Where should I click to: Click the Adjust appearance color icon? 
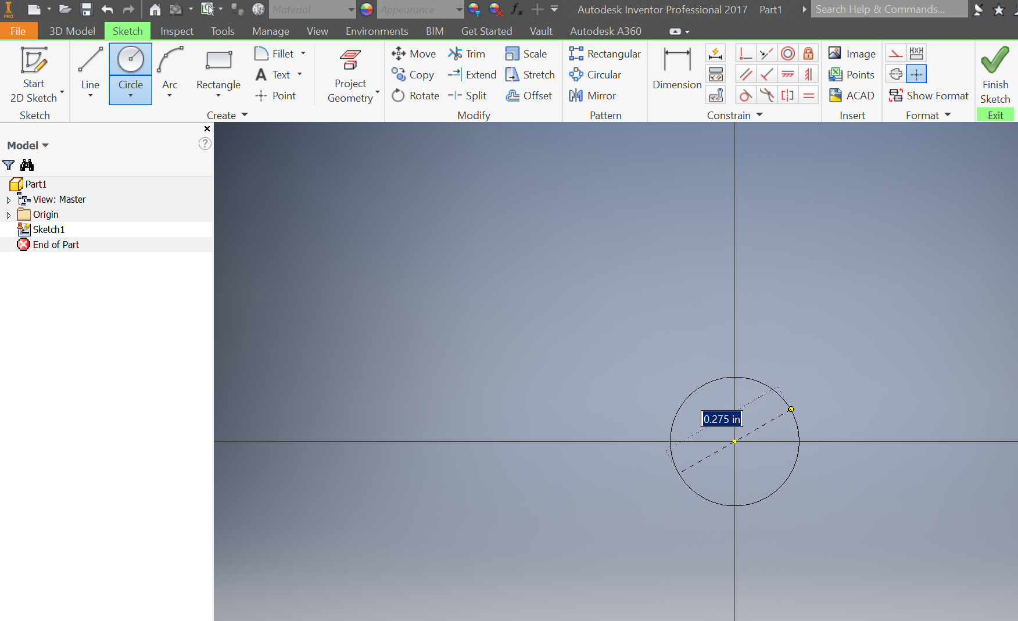click(474, 9)
